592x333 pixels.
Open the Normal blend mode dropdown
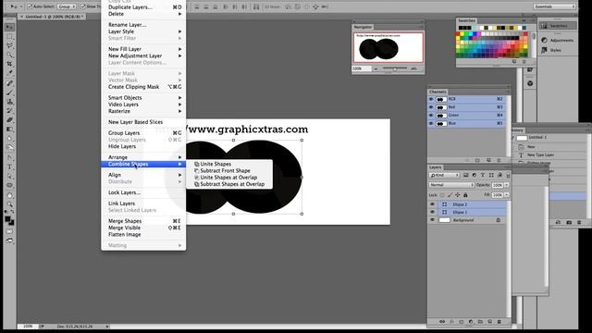[x=451, y=185]
